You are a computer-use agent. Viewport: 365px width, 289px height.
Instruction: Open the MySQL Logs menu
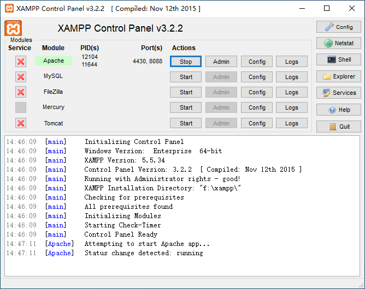point(292,77)
